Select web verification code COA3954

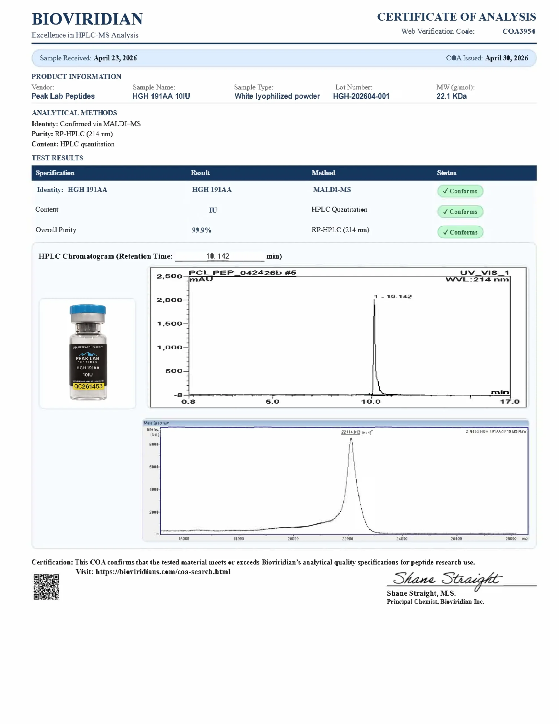tap(519, 31)
